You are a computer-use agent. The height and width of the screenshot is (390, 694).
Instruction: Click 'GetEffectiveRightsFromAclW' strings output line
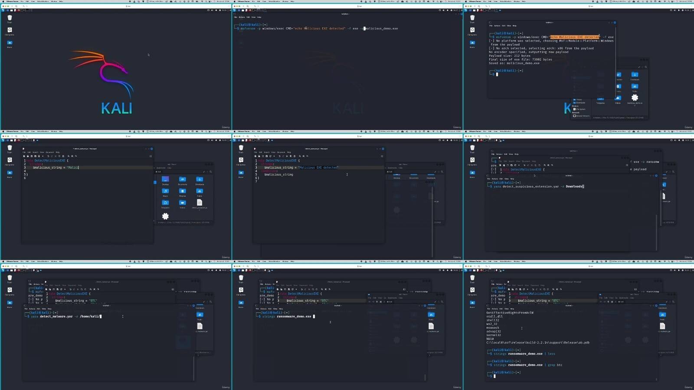pyautogui.click(x=510, y=313)
